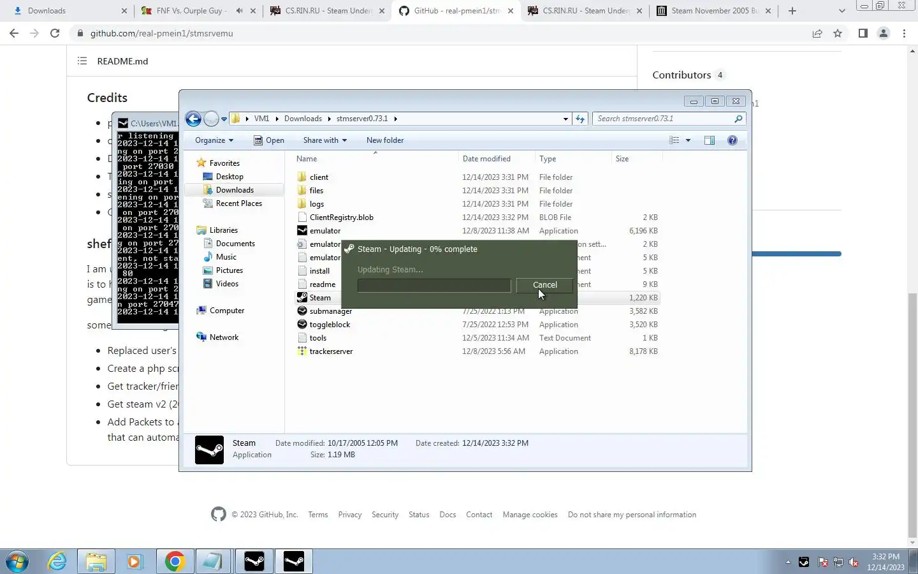Cancel the Steam update dialog
The width and height of the screenshot is (918, 574).
pos(544,285)
